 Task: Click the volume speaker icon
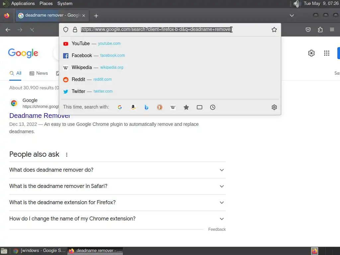[297, 4]
